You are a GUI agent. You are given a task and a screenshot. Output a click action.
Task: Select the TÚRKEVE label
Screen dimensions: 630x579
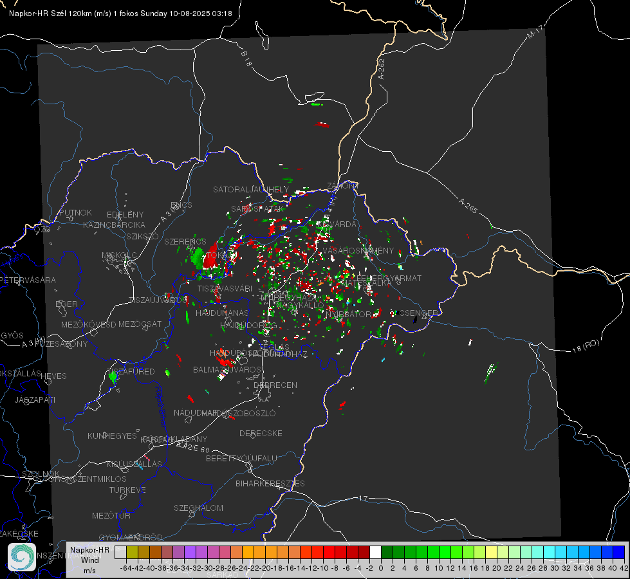coord(127,490)
